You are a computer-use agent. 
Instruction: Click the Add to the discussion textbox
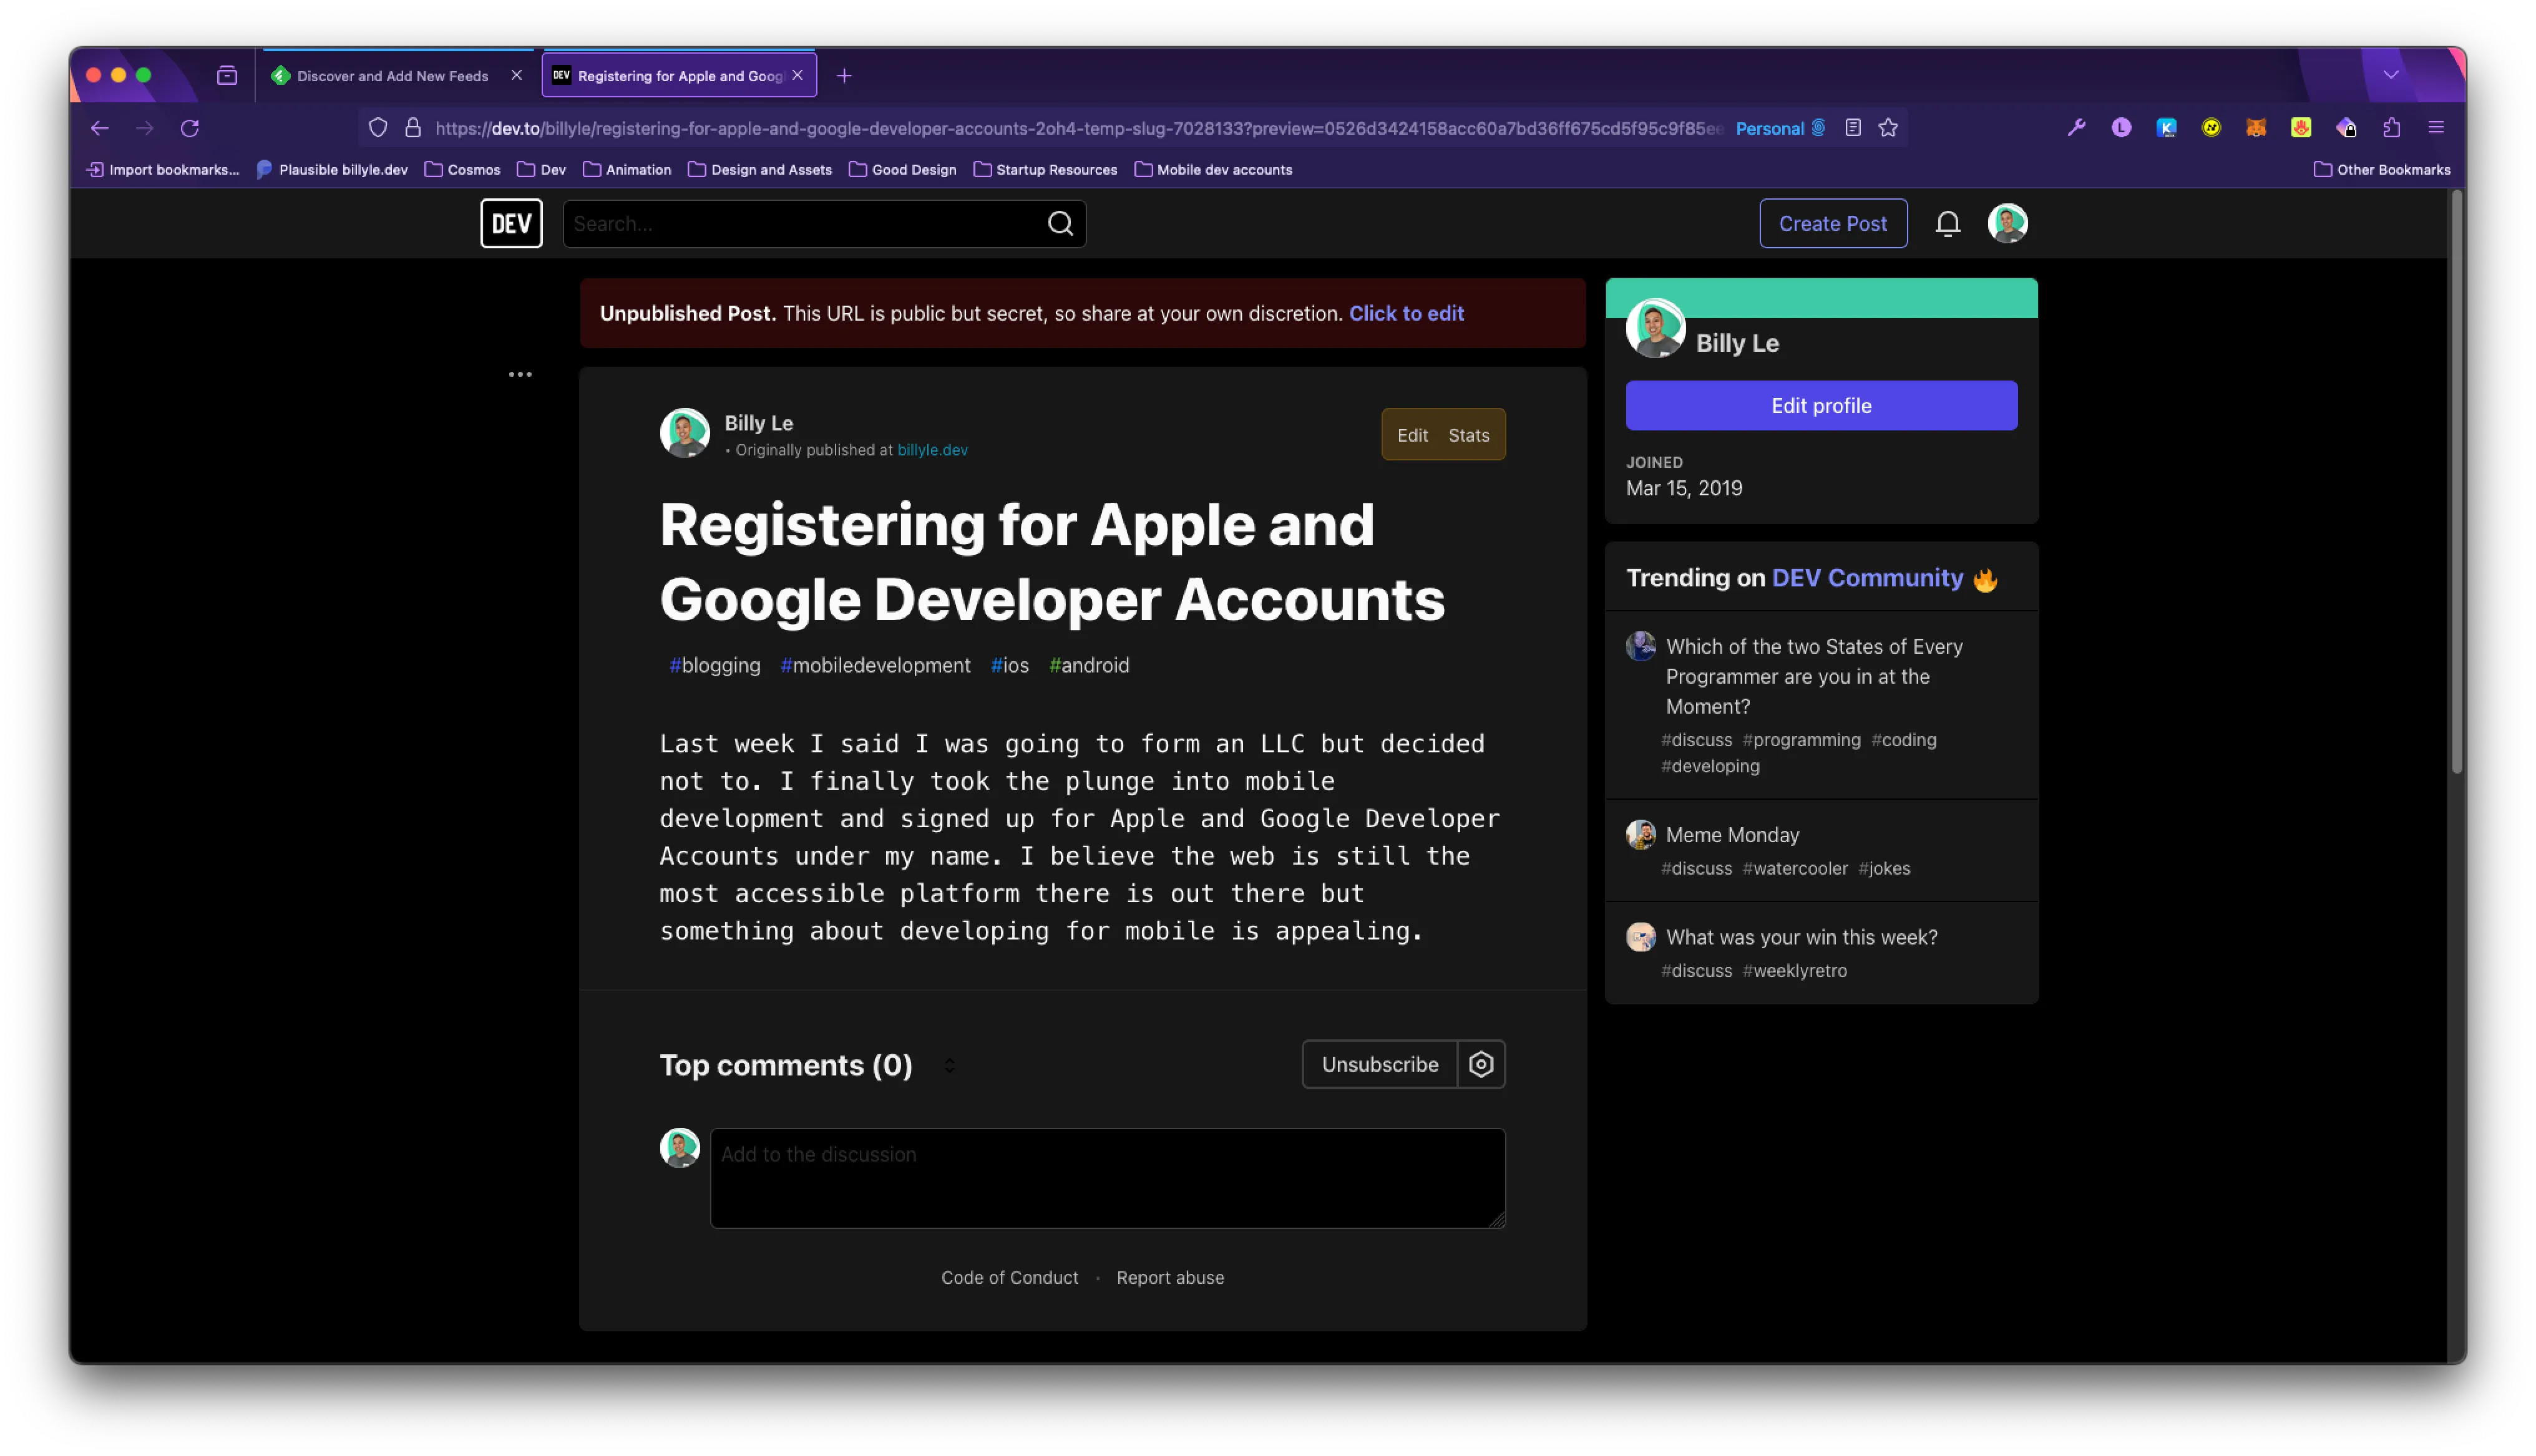(1107, 1178)
